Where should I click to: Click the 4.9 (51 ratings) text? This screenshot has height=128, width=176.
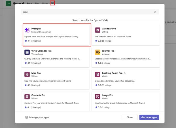tap(34, 63)
